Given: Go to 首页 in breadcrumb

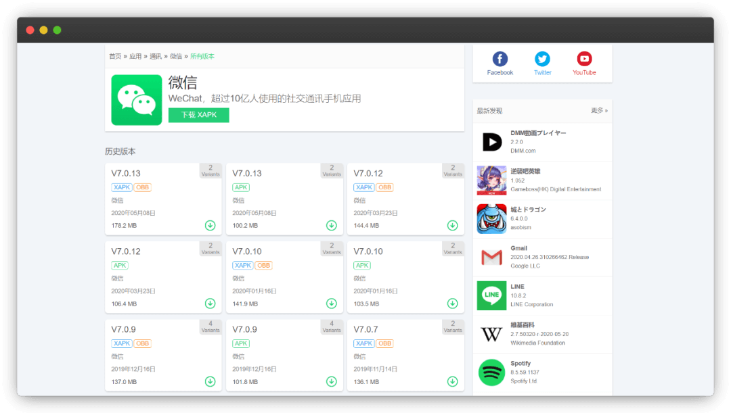Looking at the screenshot, I should pyautogui.click(x=115, y=56).
